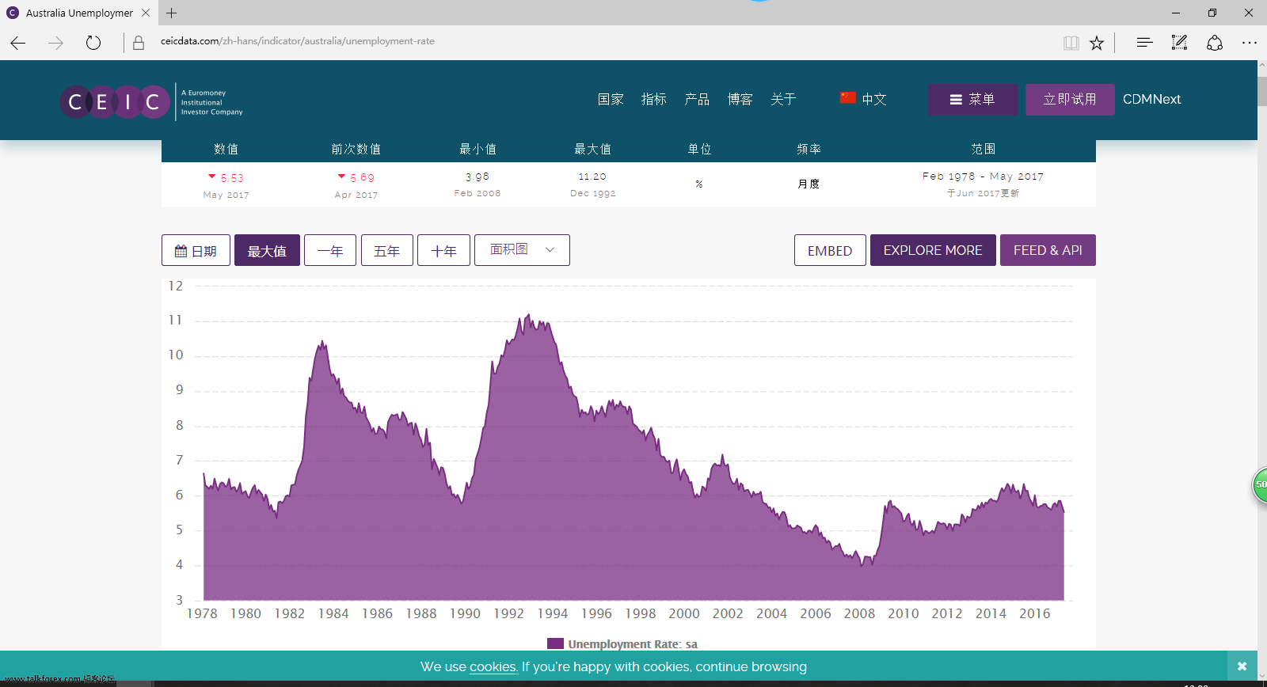1267x687 pixels.
Task: Open the 菜单 hamburger button
Action: [973, 100]
